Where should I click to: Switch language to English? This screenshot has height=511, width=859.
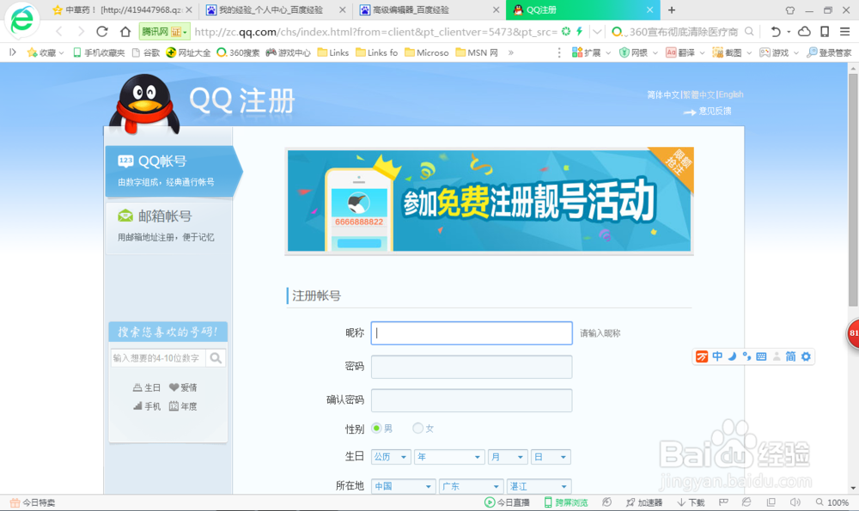point(731,94)
